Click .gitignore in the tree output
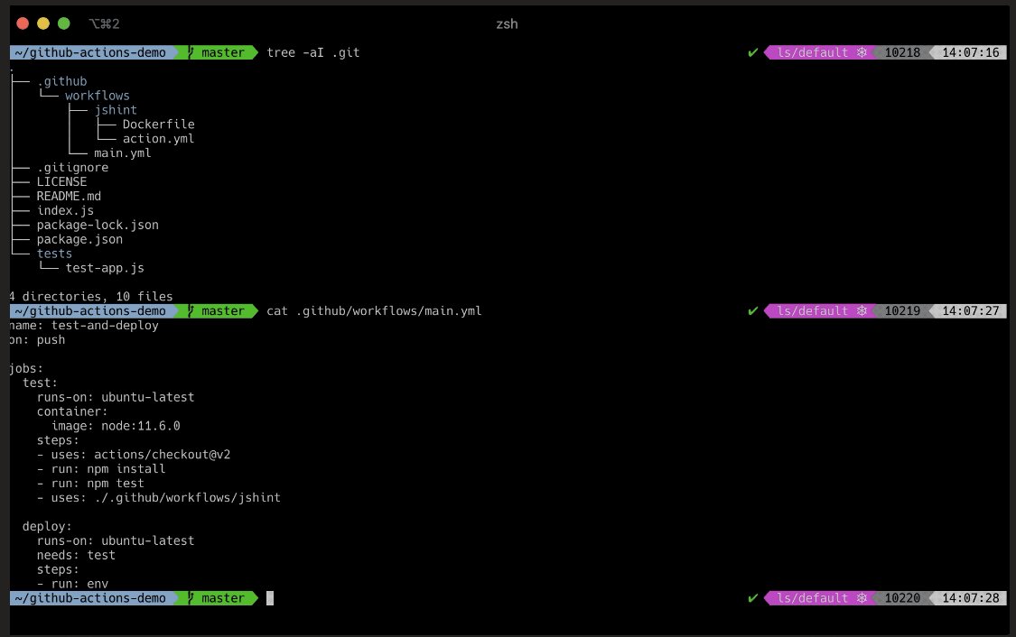Viewport: 1016px width, 637px height. click(x=72, y=168)
